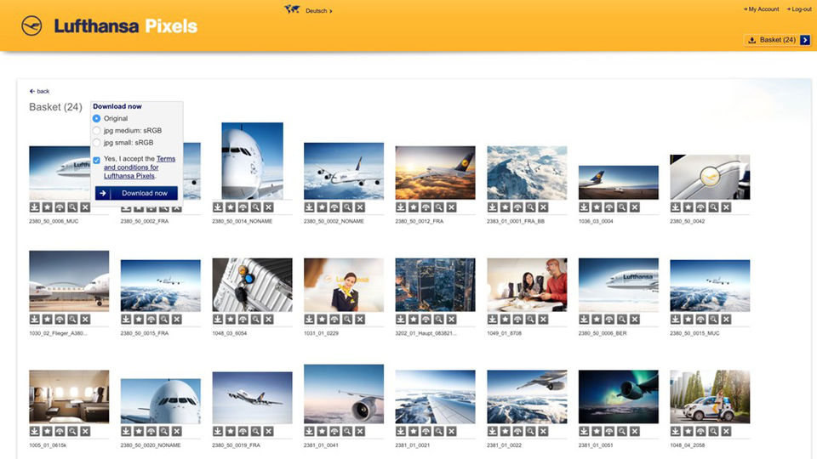The image size is (817, 459).
Task: Open magnifier for 2380_50_0002_NONAME
Action: (x=347, y=207)
